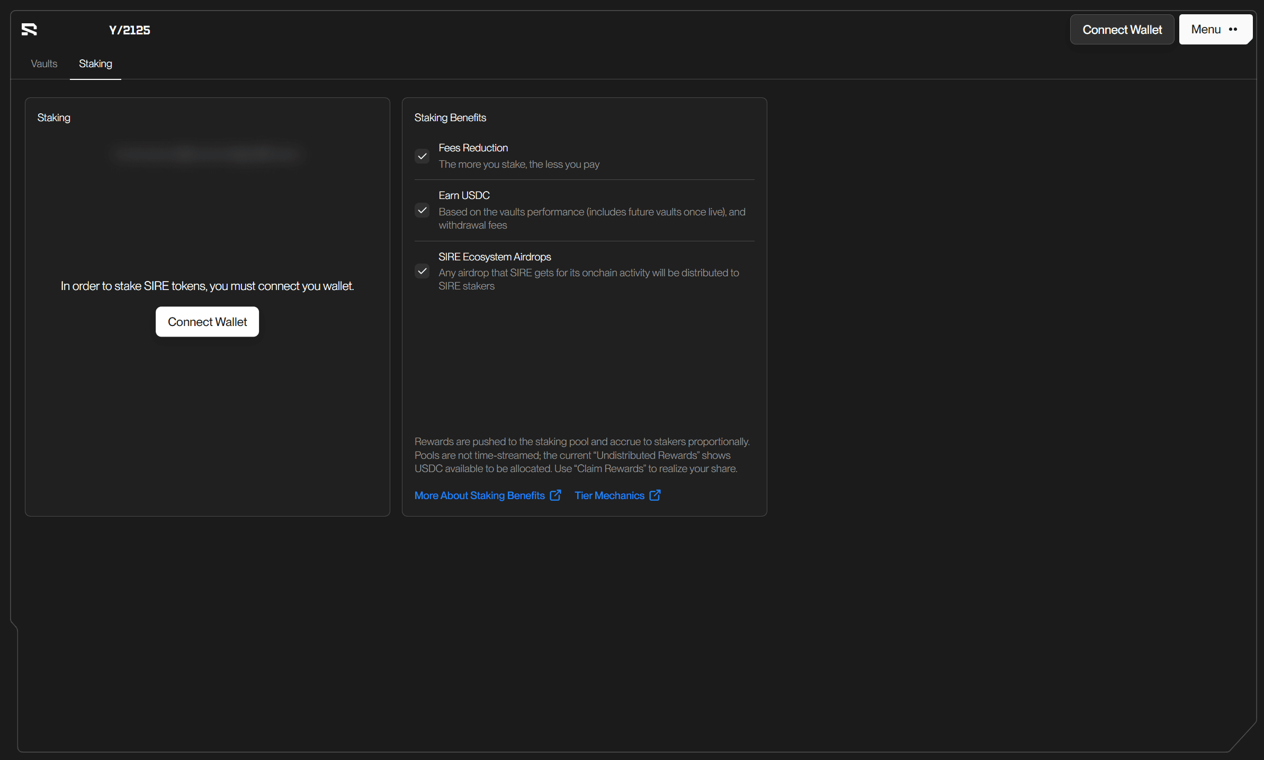Click the Earn USDC benefit title

(x=464, y=195)
